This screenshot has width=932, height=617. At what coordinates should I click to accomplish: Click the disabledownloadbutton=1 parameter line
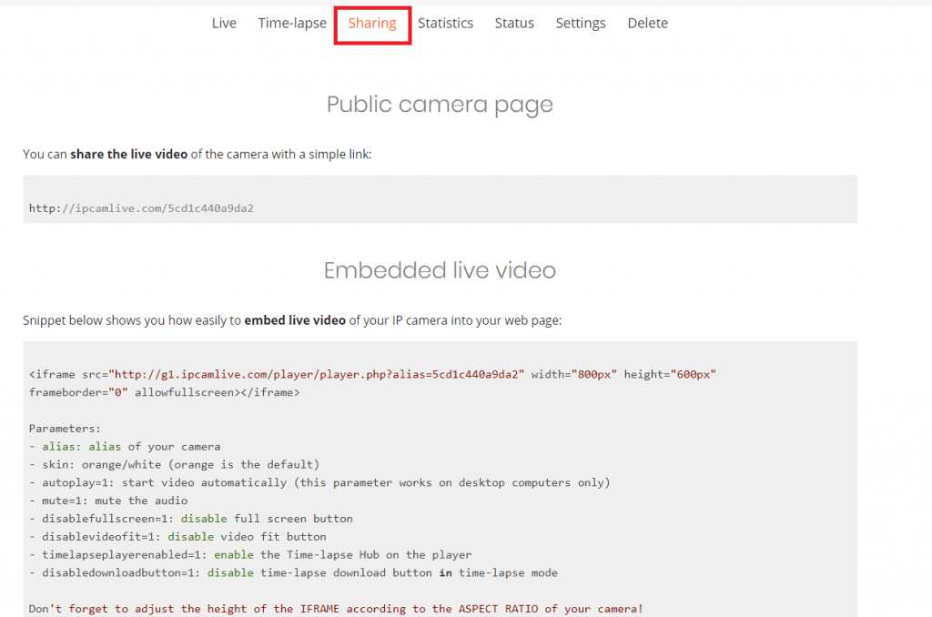pyautogui.click(x=291, y=572)
